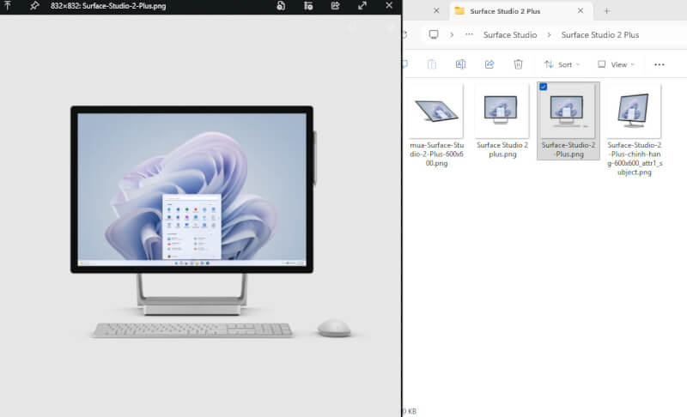The image size is (687, 417).
Task: Close the Surface Studio 2 Plus tab
Action: (581, 11)
